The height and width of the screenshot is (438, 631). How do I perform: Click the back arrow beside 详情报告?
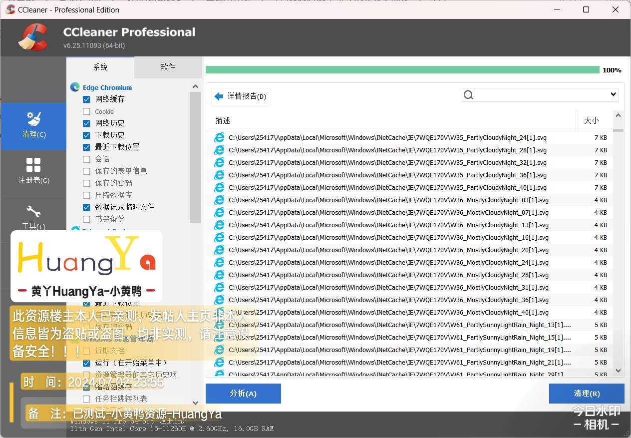[219, 96]
